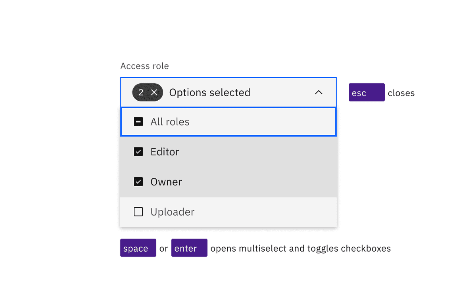
Task: Click the checkmark icon beside Owner
Action: [138, 182]
